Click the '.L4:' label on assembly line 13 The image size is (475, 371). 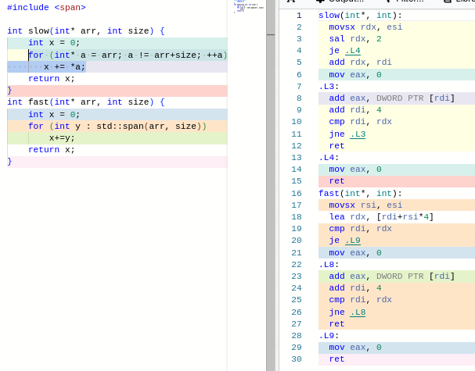(329, 158)
